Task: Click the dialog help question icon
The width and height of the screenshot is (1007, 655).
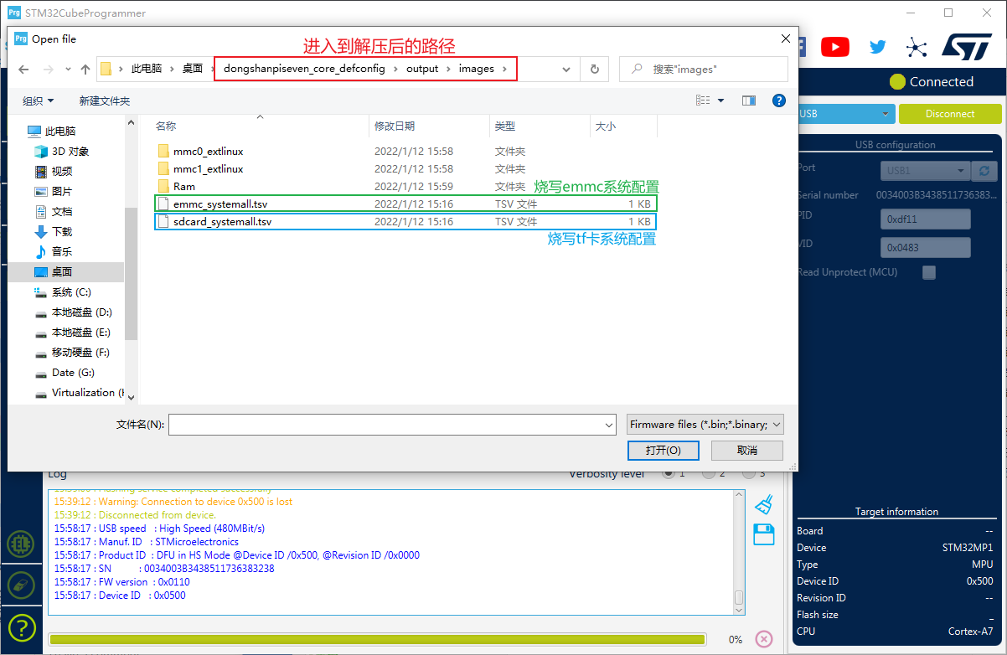Action: coord(778,101)
